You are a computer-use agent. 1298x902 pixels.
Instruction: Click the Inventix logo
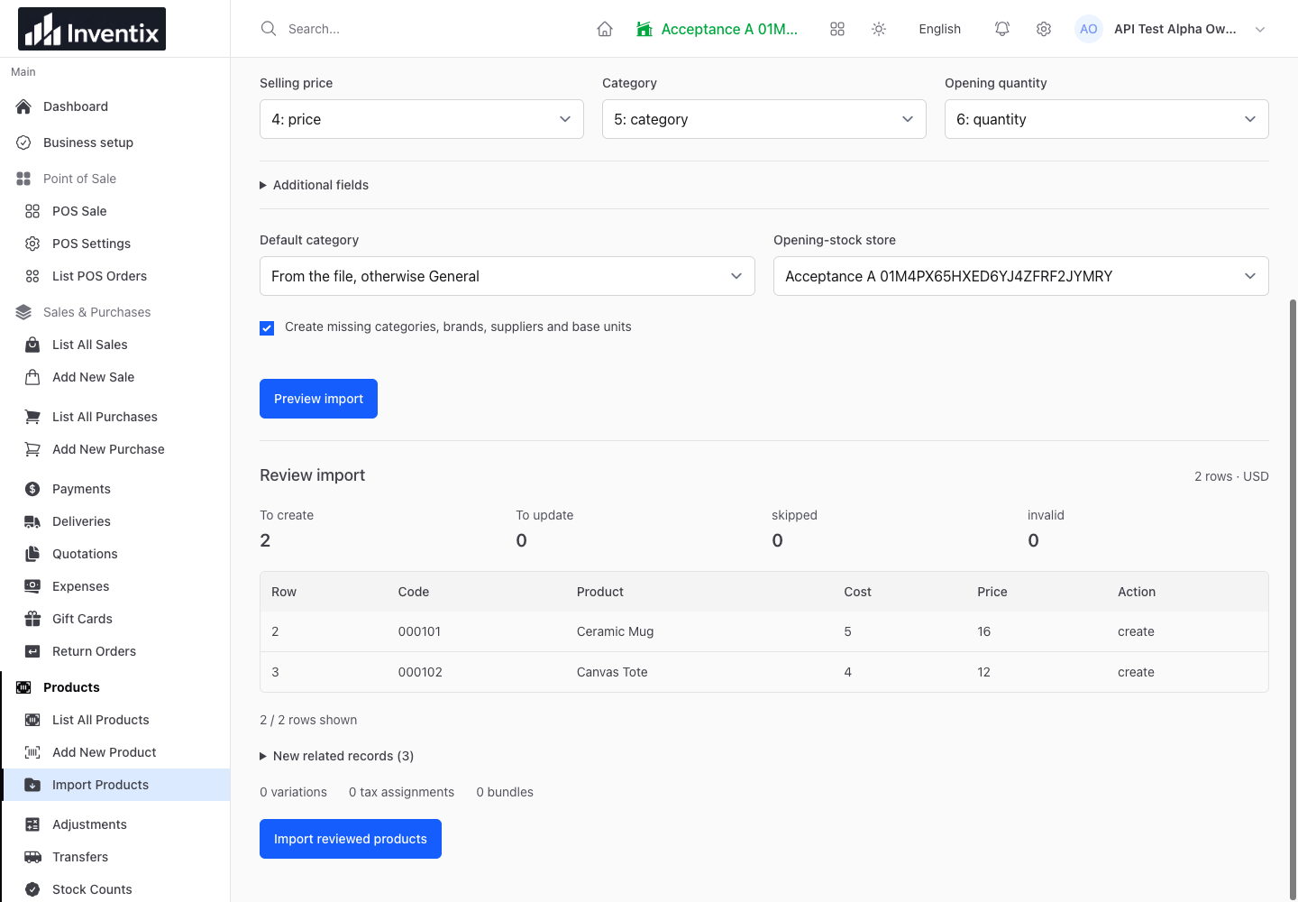(92, 29)
